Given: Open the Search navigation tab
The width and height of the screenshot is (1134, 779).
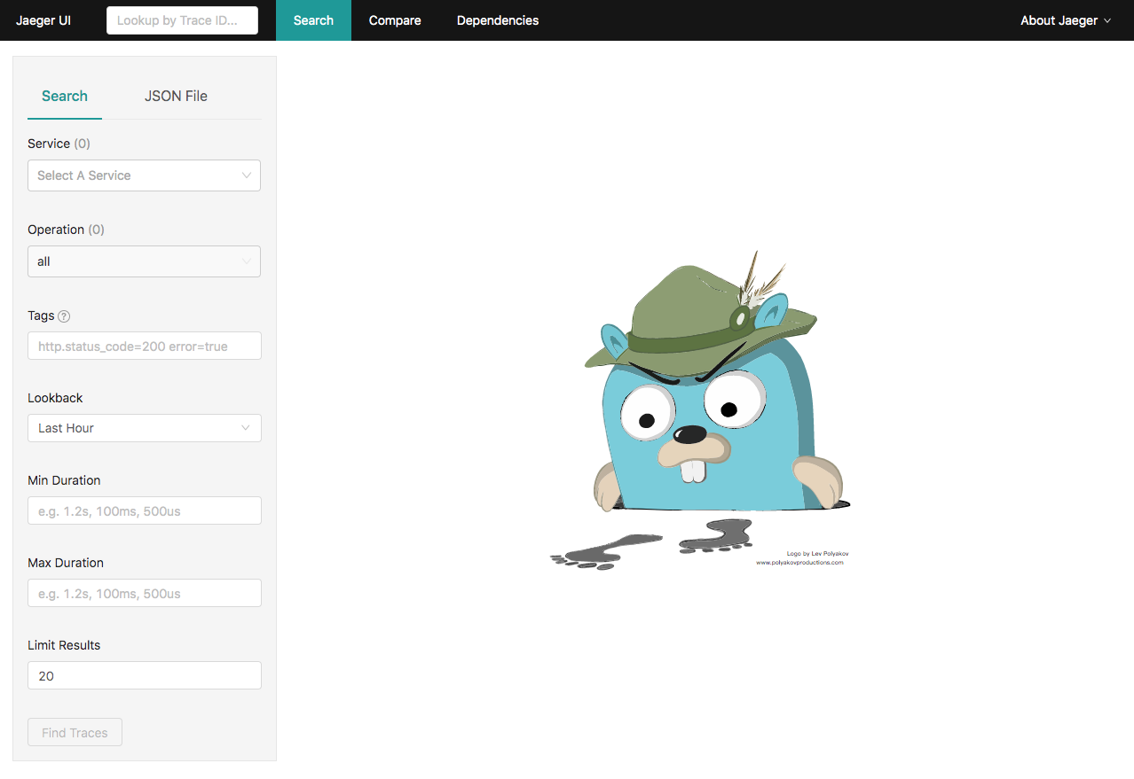Looking at the screenshot, I should (x=313, y=20).
